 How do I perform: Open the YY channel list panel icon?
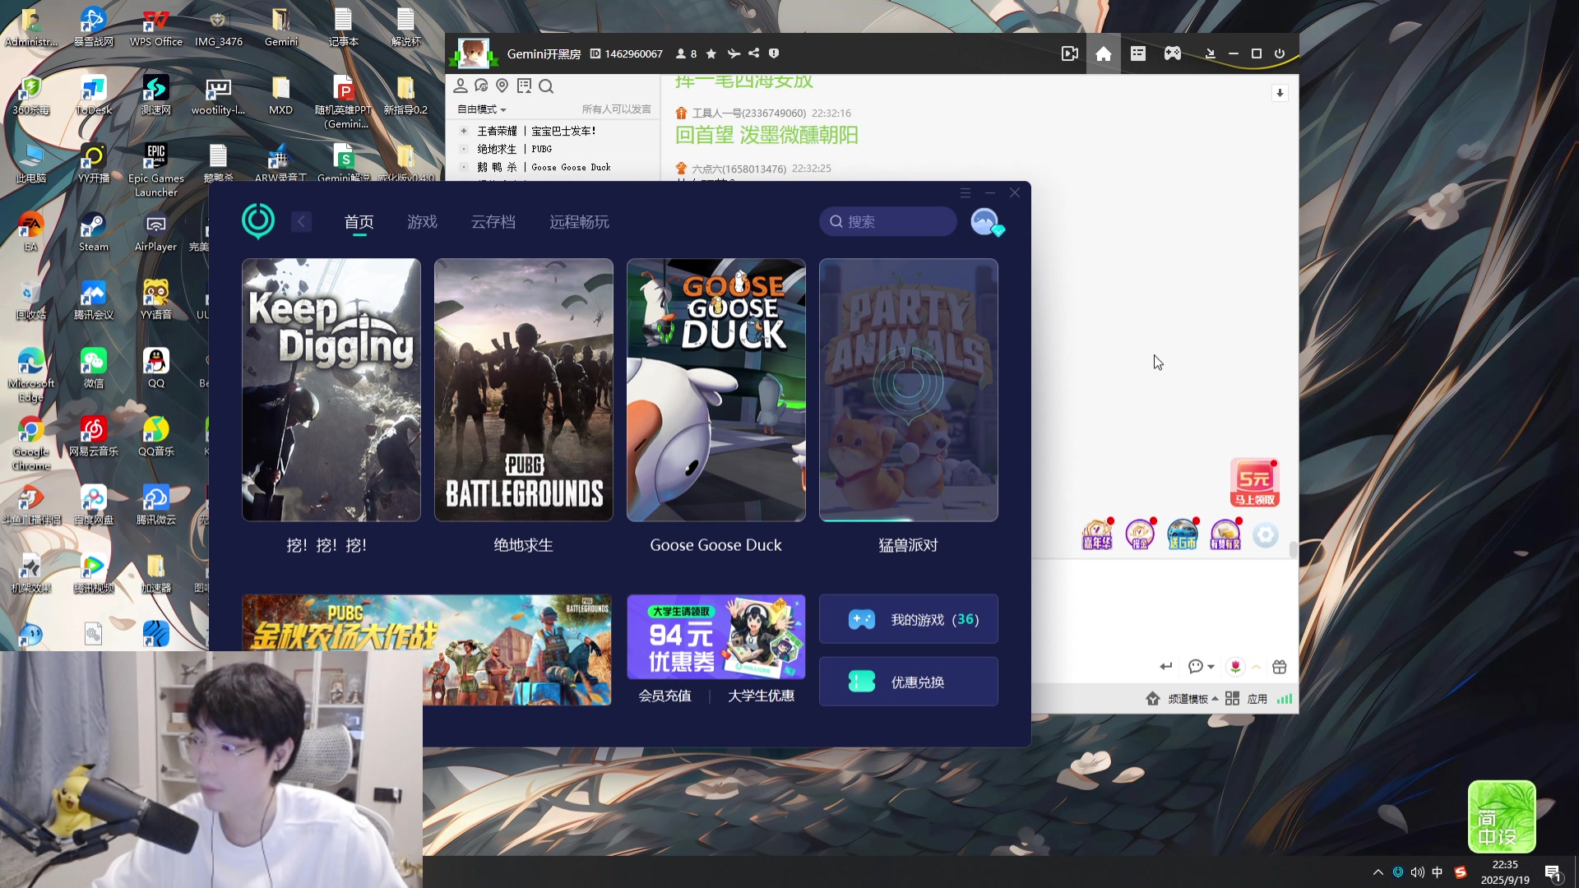[x=1138, y=53]
